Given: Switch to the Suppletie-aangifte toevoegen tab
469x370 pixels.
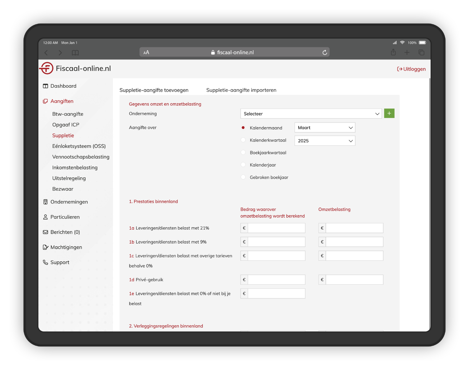Looking at the screenshot, I should point(154,90).
